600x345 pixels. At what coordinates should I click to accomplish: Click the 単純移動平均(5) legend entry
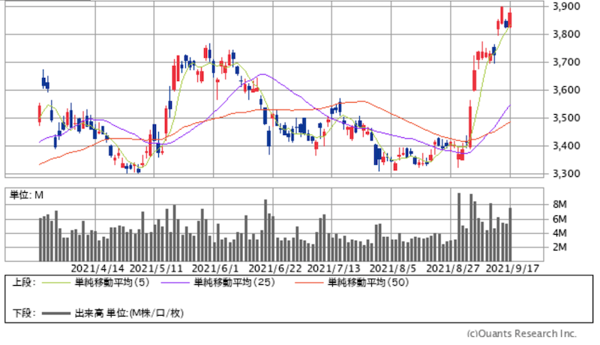(x=112, y=283)
